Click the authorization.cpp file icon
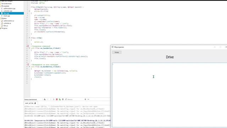 (2, 9)
